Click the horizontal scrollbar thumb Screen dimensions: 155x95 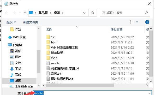click(80, 85)
